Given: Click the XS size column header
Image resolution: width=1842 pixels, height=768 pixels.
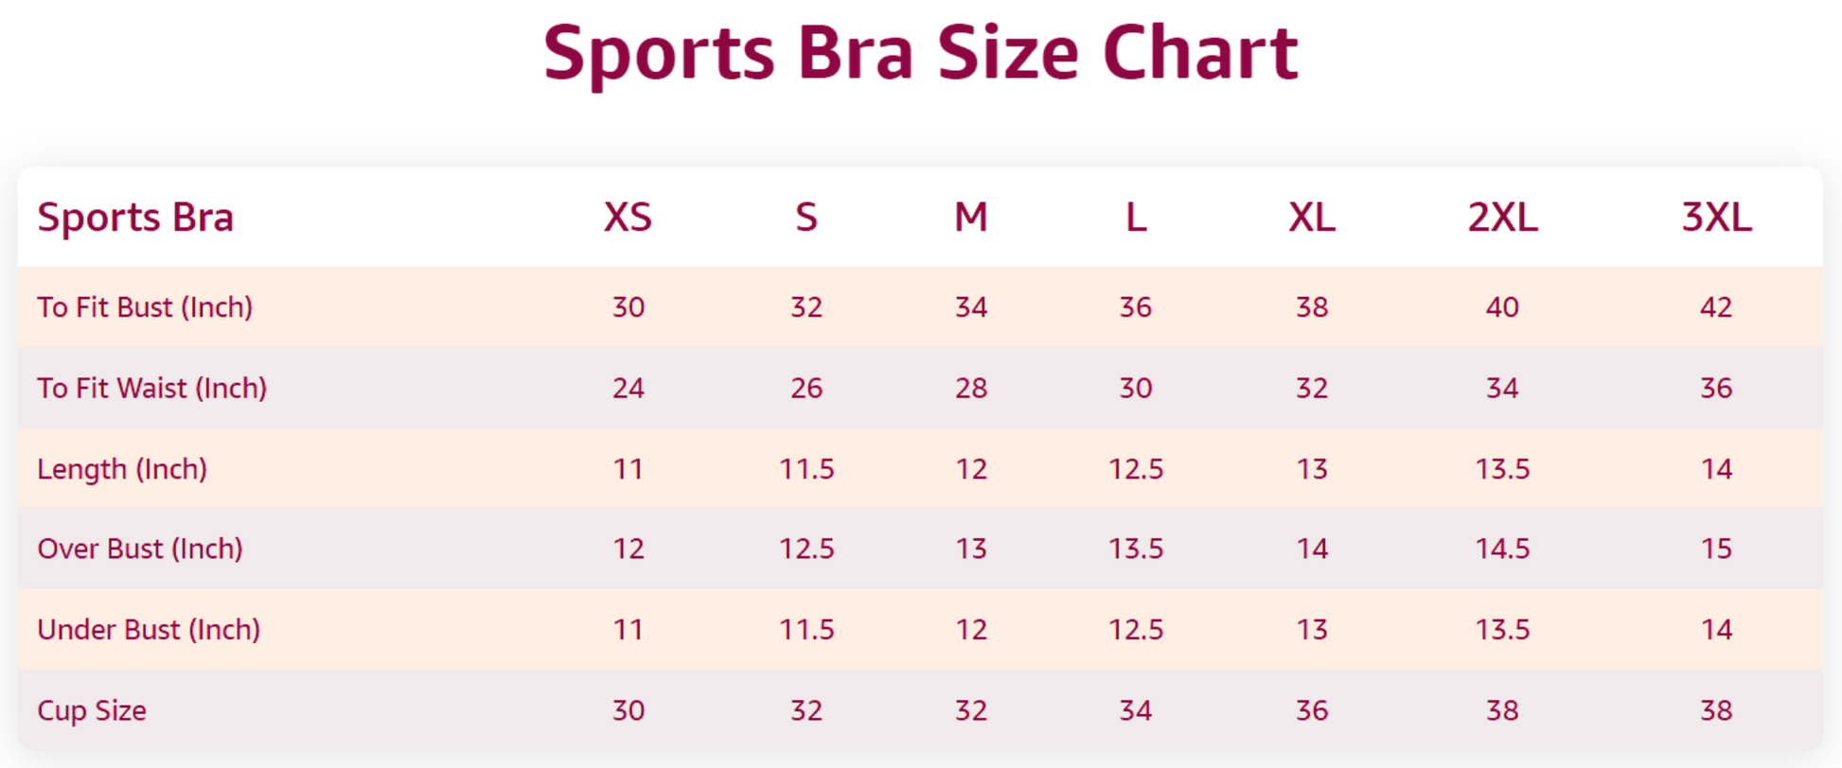Looking at the screenshot, I should [x=628, y=218].
